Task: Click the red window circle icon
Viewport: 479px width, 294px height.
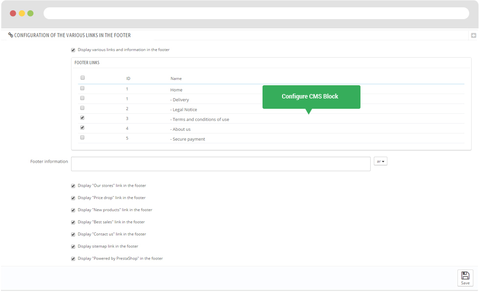Action: [x=13, y=13]
